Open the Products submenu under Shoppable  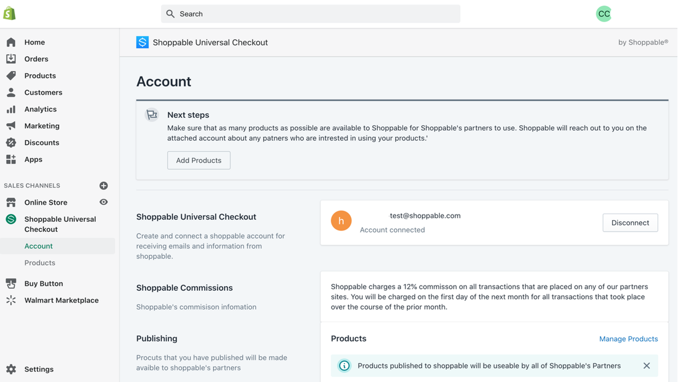coord(40,263)
